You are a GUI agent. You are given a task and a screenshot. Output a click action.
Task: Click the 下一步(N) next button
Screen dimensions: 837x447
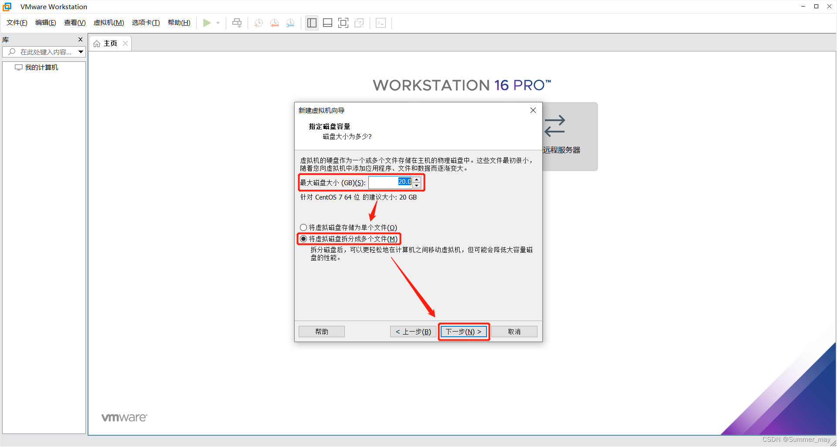click(x=463, y=332)
